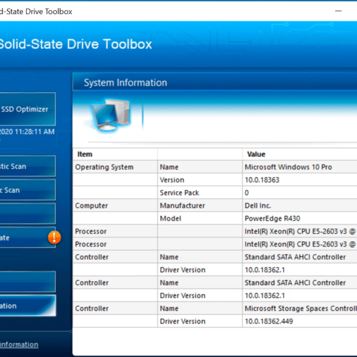Minimize the Toolbox window

(338, 11)
